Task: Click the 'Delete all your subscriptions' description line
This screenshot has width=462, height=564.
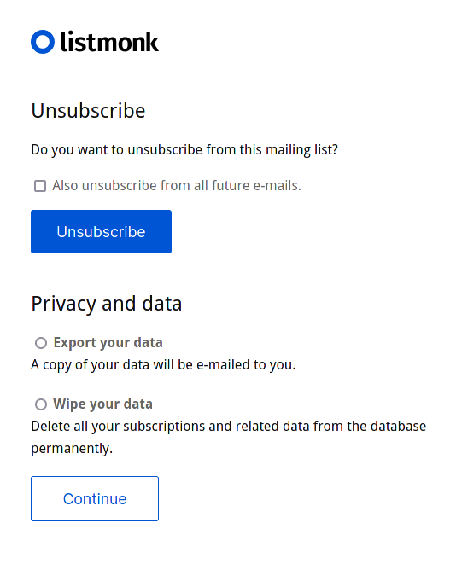Action: click(229, 427)
